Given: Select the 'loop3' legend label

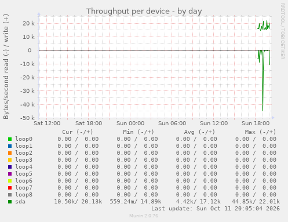Looking at the screenshot, I should [x=24, y=160].
